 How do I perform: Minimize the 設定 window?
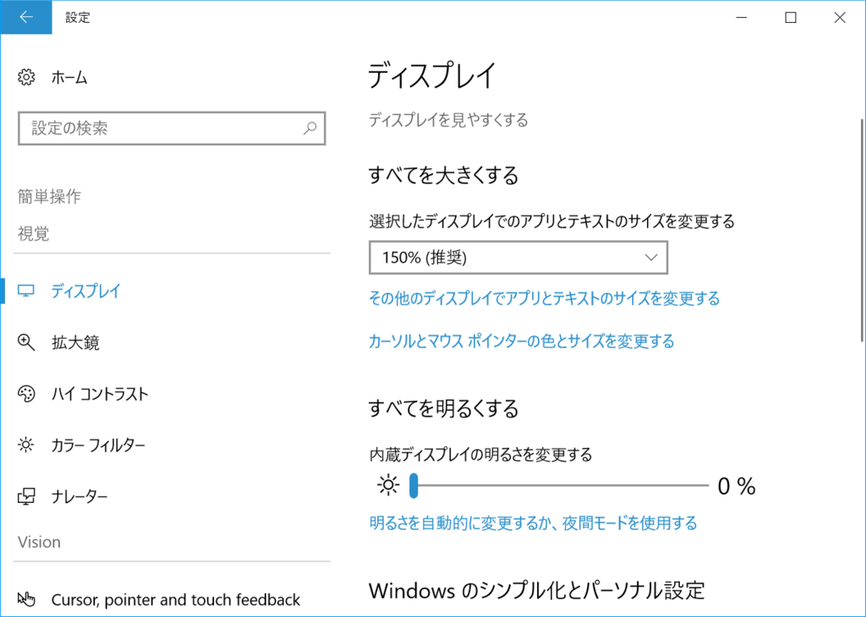(741, 17)
